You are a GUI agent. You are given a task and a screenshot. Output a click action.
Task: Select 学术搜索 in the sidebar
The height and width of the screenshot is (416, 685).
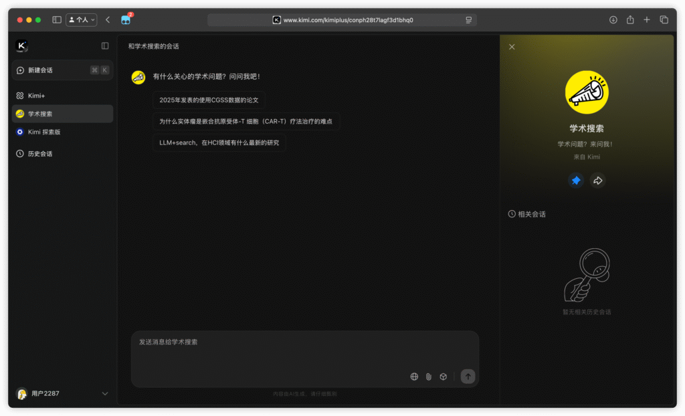[x=62, y=114]
